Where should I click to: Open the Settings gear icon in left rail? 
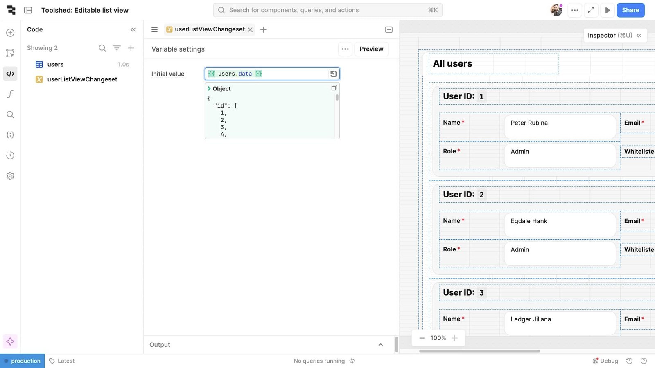10,176
